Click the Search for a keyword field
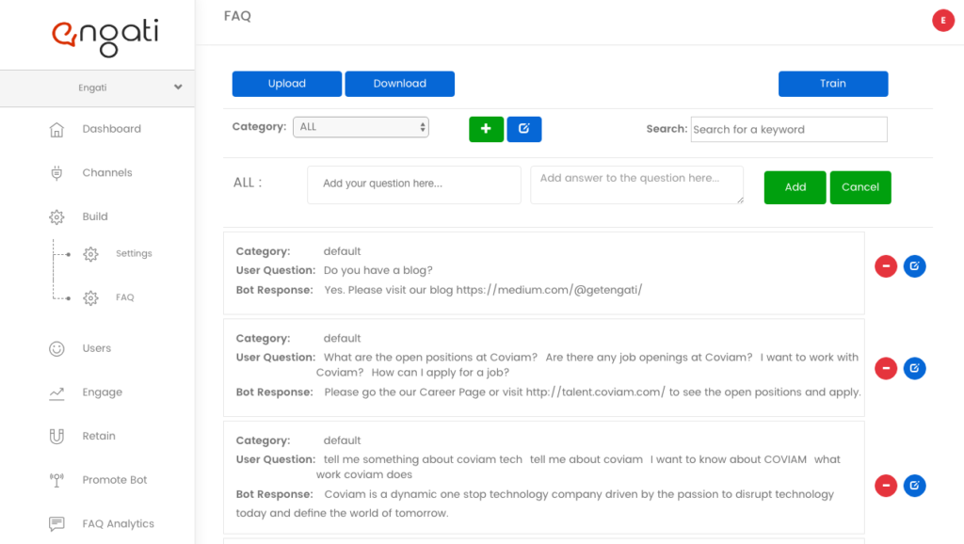Screen dimensions: 964x544 [789, 130]
